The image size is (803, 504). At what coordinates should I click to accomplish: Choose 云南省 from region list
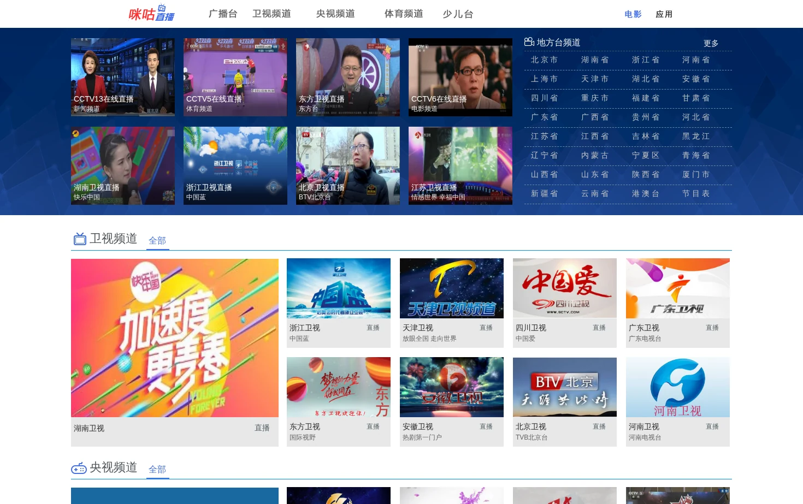tap(595, 194)
